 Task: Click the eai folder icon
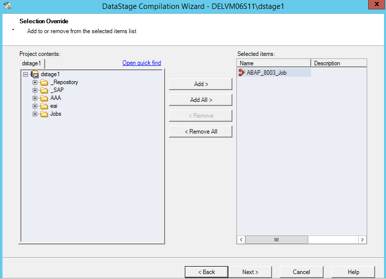(44, 106)
